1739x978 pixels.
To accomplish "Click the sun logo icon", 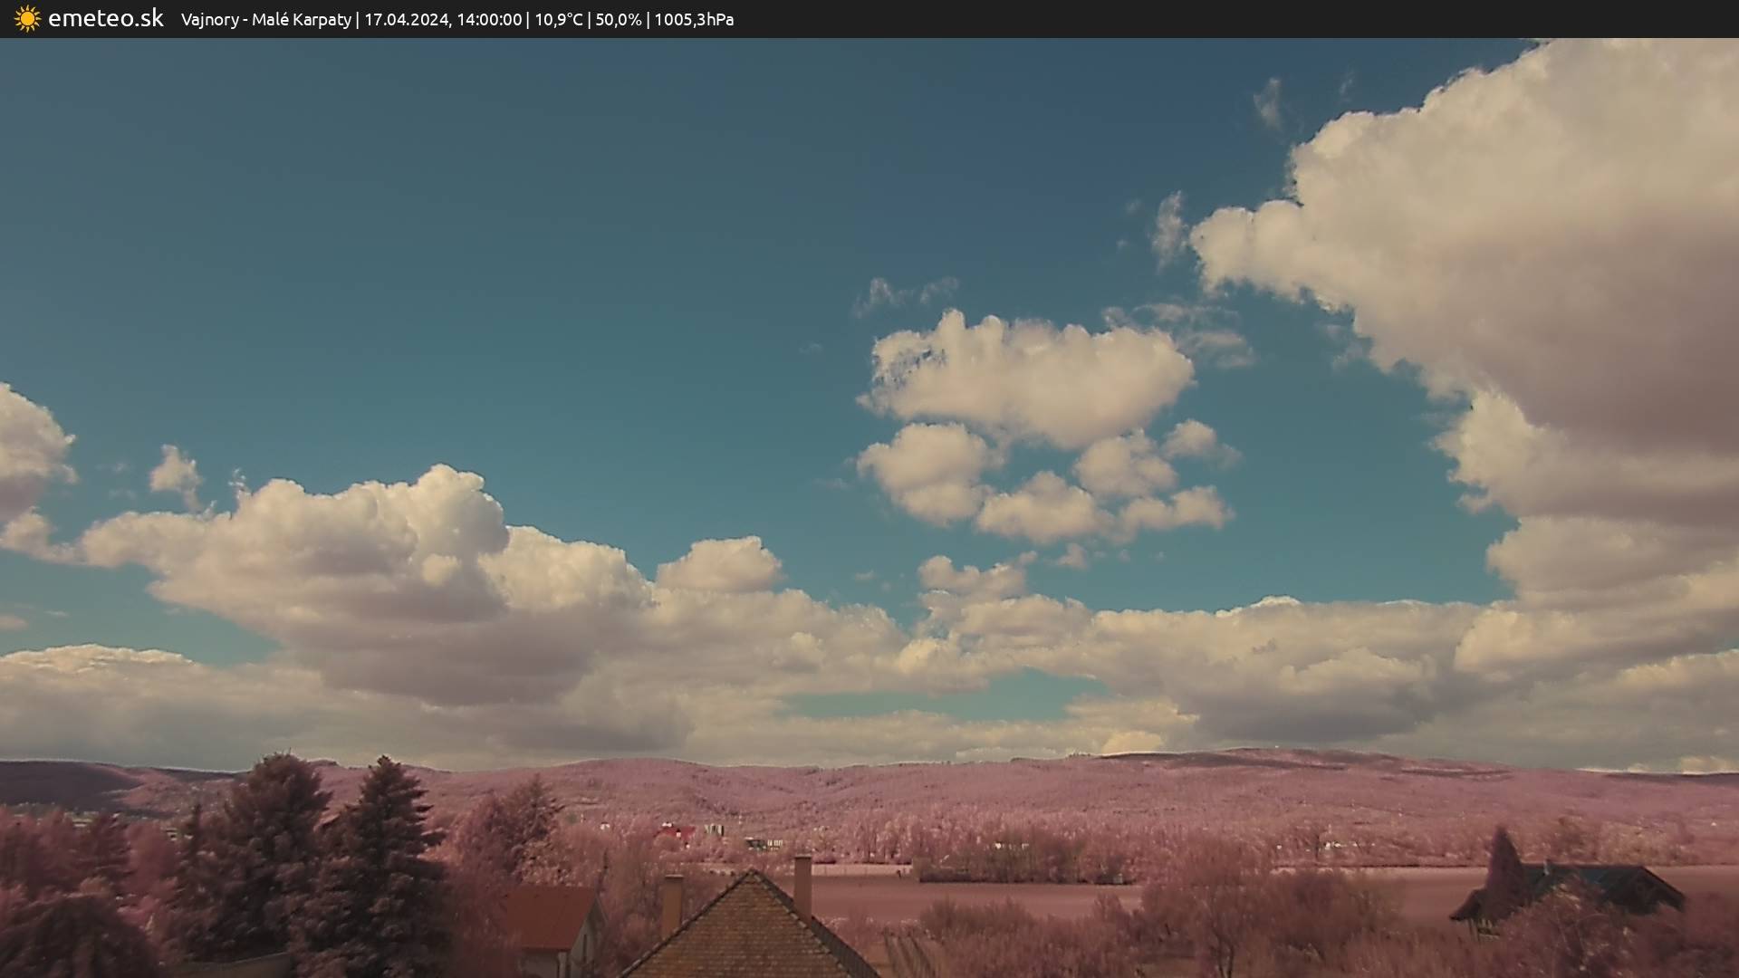I will pyautogui.click(x=27, y=19).
